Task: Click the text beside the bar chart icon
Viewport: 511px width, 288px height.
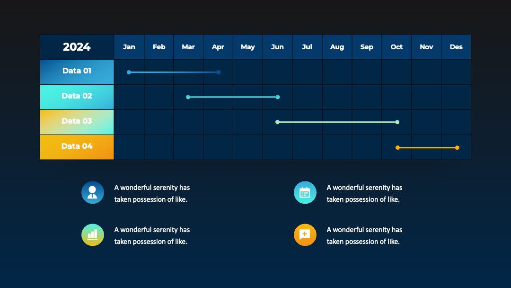Action: [152, 235]
